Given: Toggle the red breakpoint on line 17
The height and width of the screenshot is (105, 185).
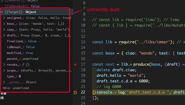Looking at the screenshot, I should pyautogui.click(x=75, y=64).
